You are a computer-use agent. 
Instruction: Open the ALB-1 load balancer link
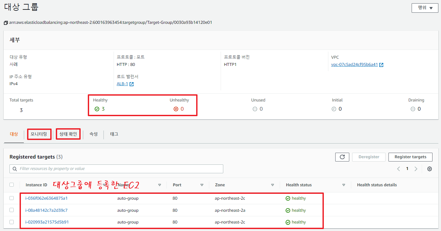(122, 84)
